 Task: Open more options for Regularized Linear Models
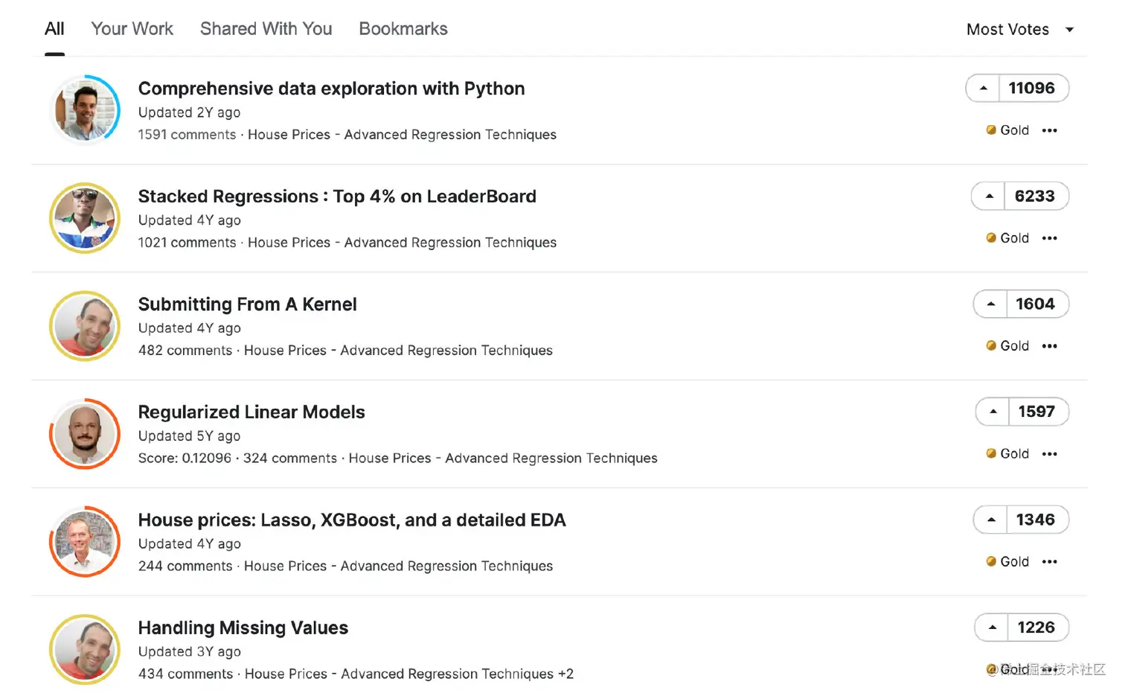1049,454
